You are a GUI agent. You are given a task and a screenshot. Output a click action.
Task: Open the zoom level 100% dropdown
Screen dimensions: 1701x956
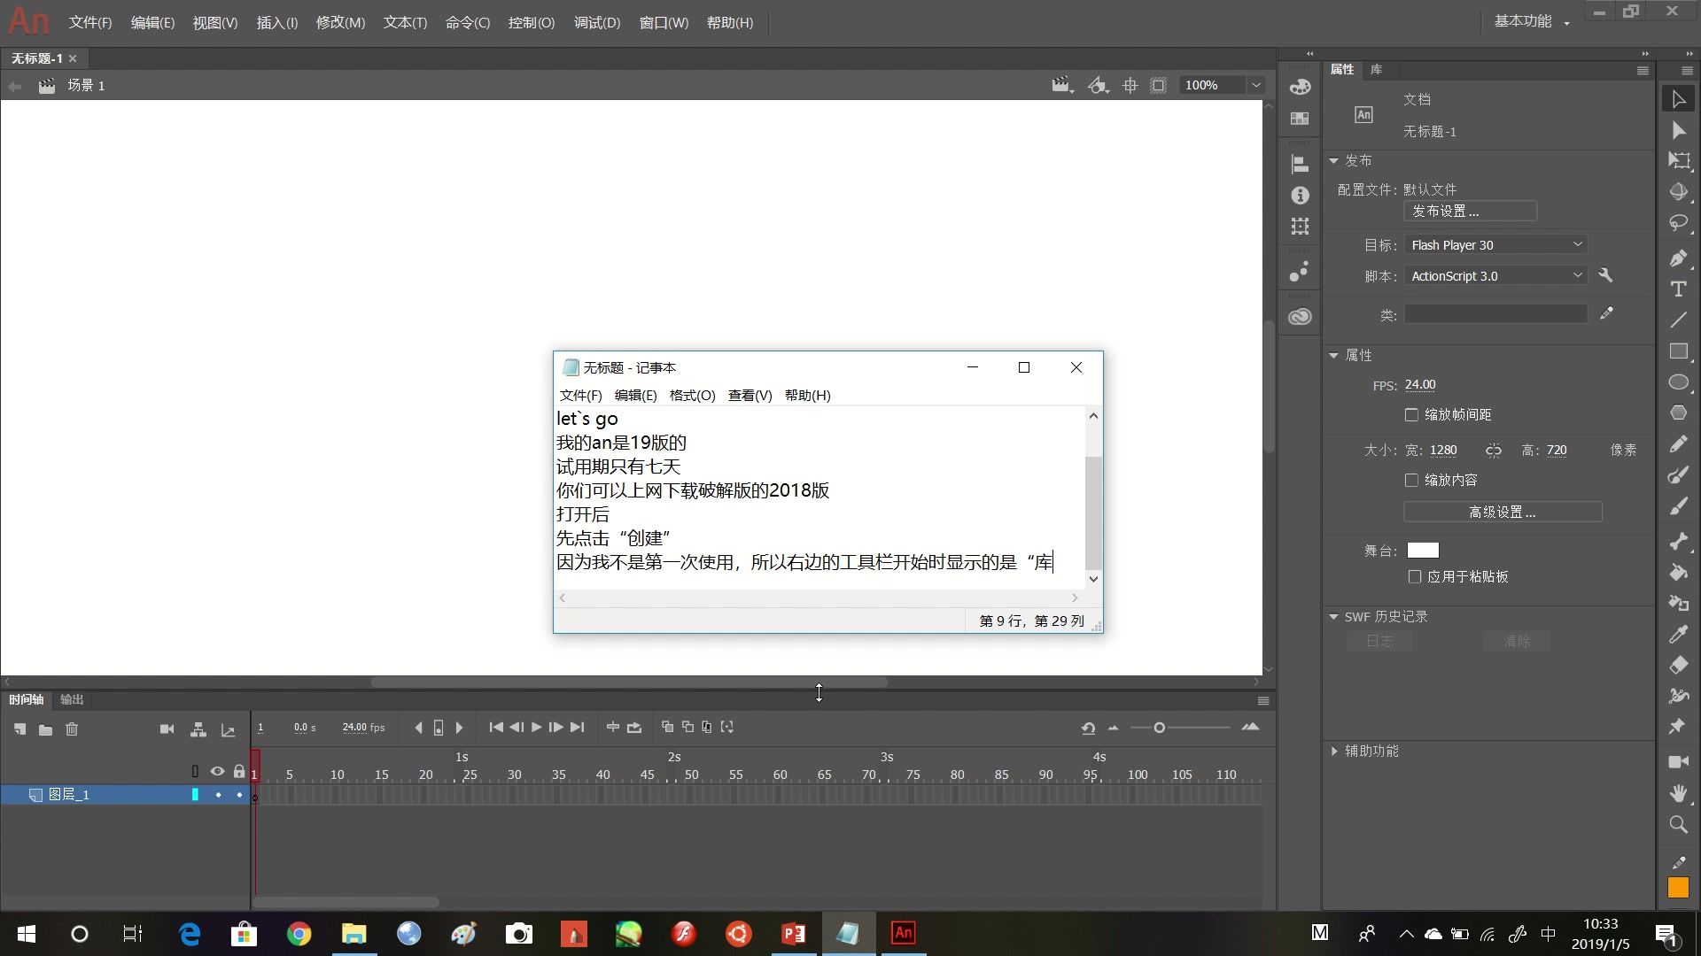(1257, 84)
